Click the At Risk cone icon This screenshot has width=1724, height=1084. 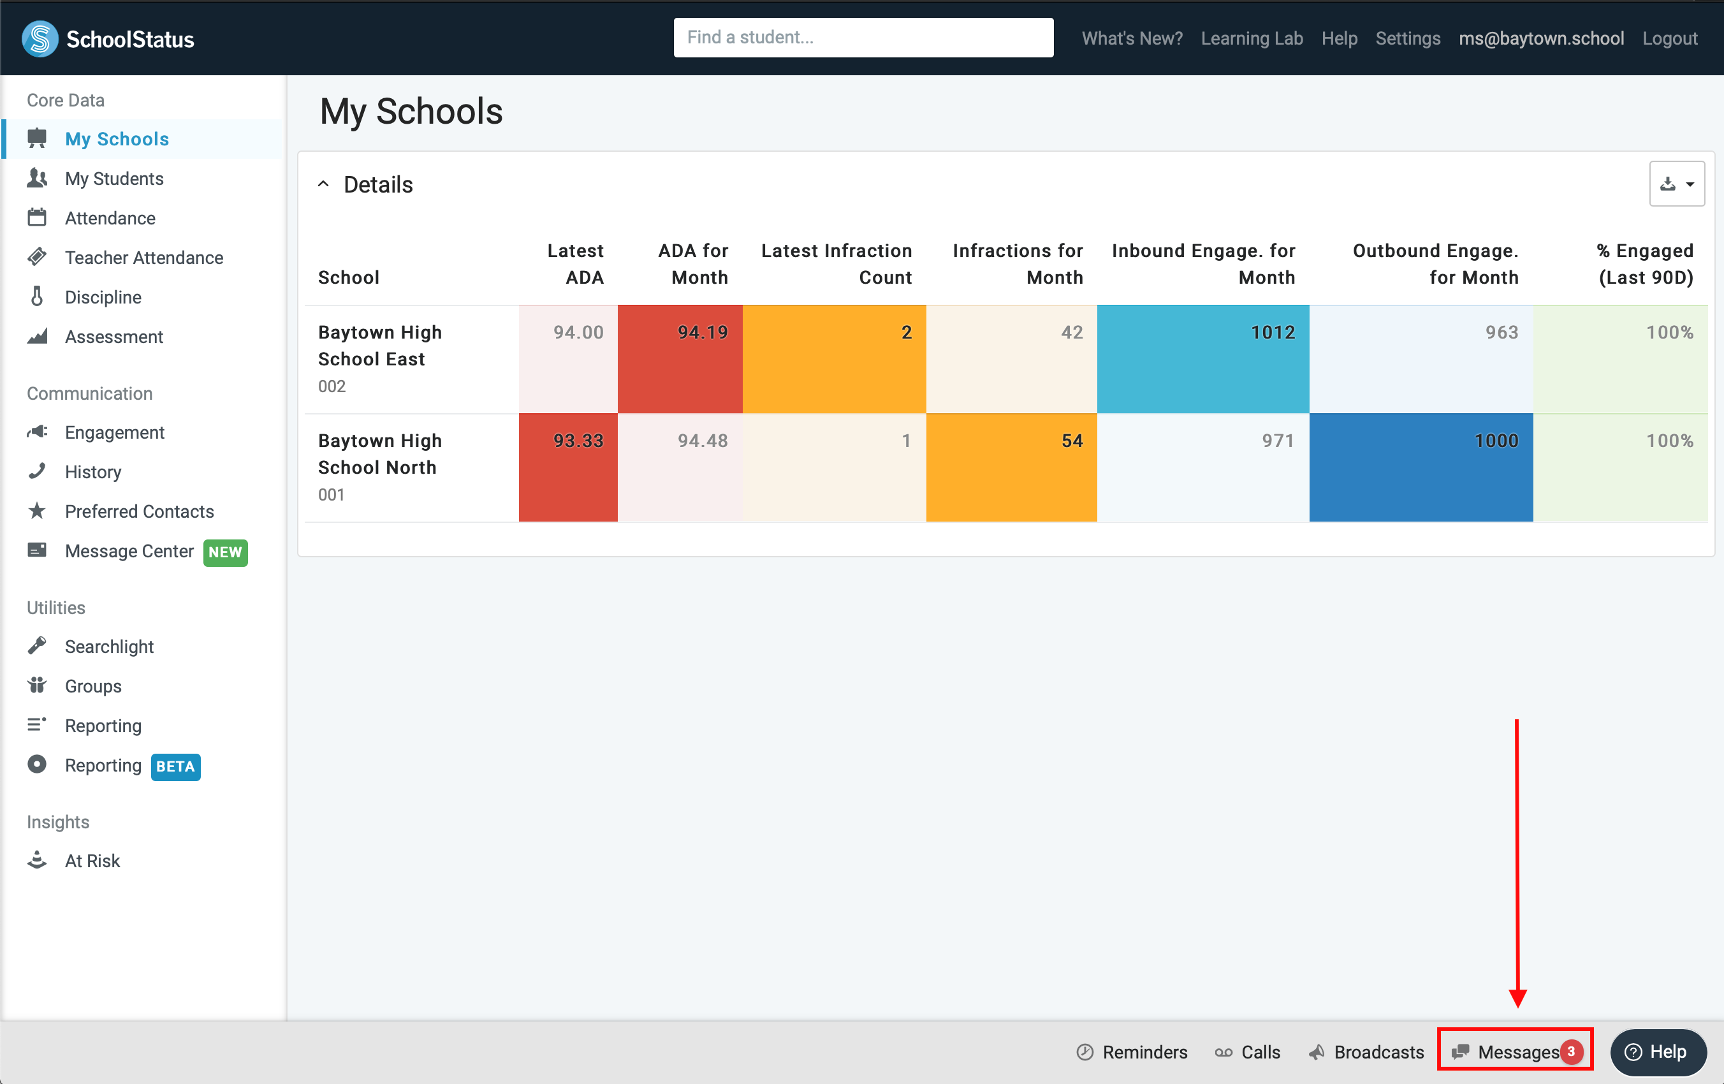click(37, 860)
